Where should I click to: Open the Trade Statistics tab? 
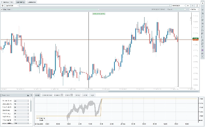click(x=47, y=95)
